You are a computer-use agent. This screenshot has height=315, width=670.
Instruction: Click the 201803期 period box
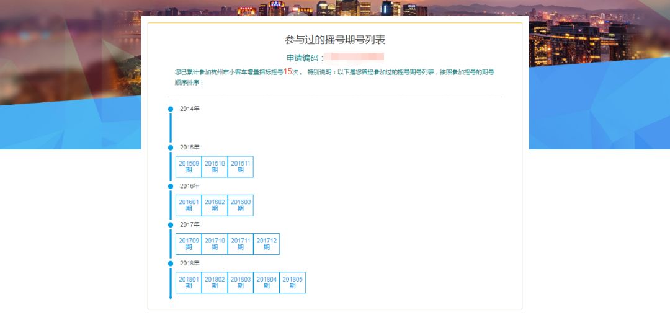[x=241, y=283]
